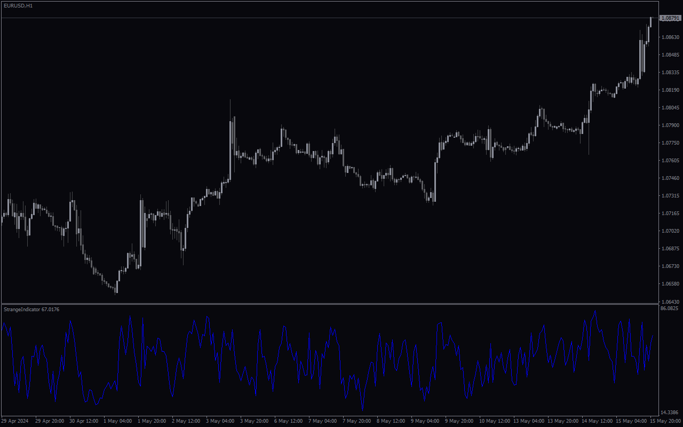Screen dimensions: 683x427
Task: Click the 1.07315 price axis label
Action: (670, 196)
